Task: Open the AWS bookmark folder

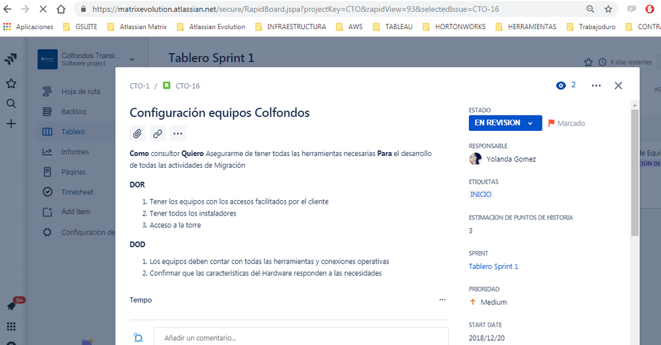Action: [350, 26]
